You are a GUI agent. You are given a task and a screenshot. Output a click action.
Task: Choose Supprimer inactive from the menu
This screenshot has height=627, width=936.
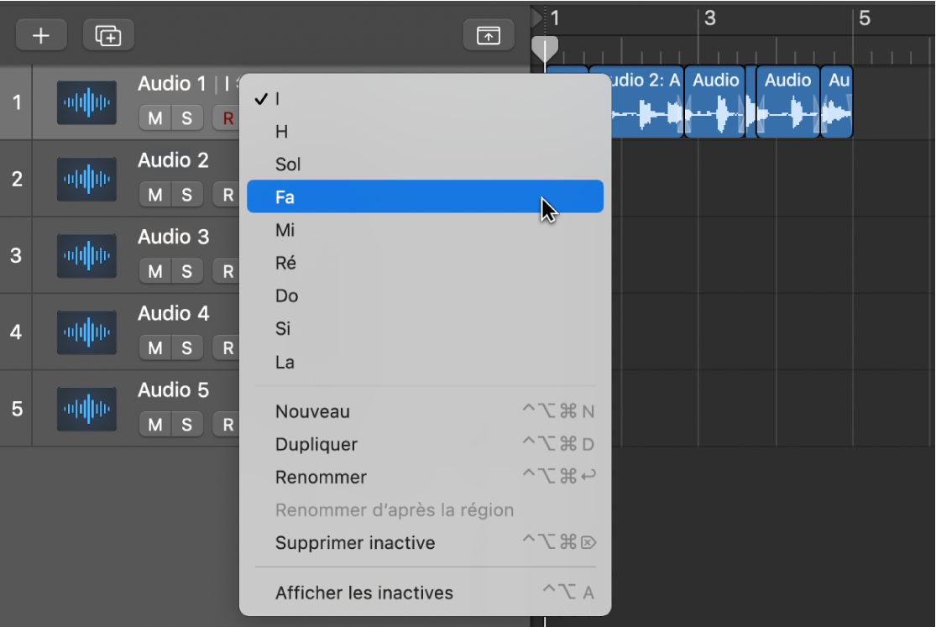pyautogui.click(x=354, y=543)
